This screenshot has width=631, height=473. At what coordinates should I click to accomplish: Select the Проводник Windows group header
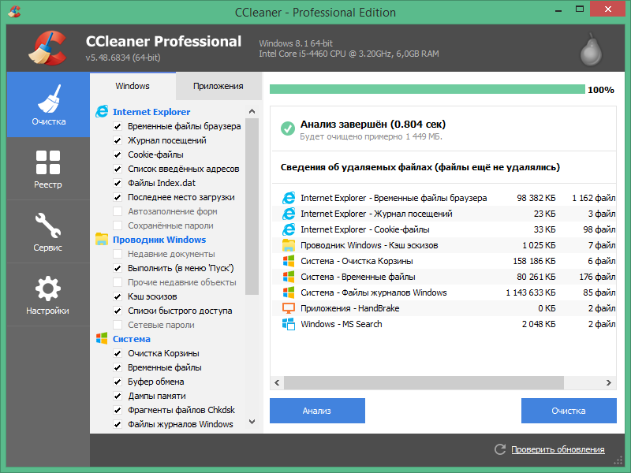(x=159, y=240)
